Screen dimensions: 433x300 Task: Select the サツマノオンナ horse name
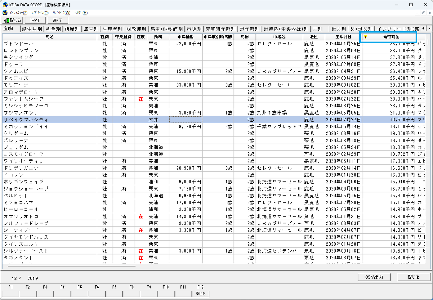click(x=21, y=112)
